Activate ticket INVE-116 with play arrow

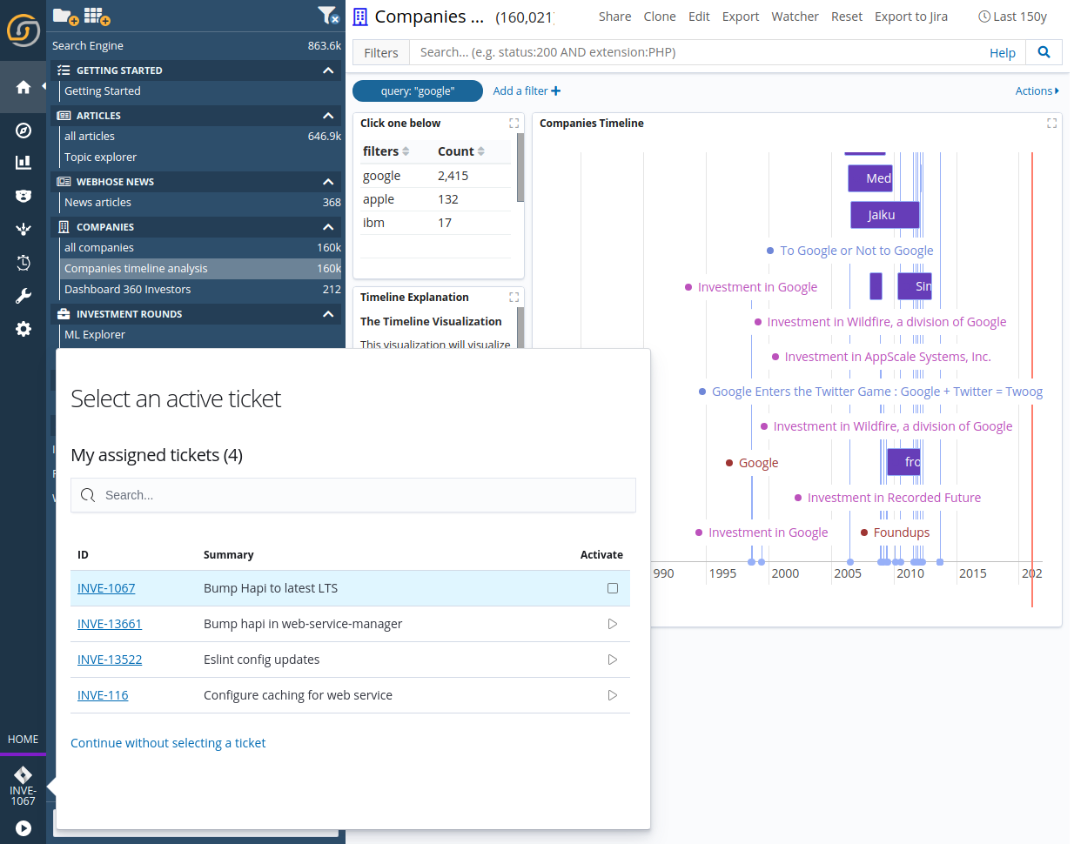click(x=613, y=695)
